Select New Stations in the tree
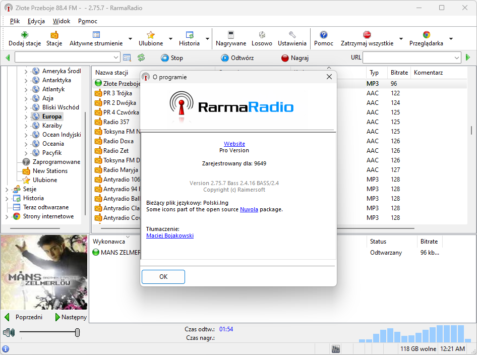 (x=50, y=171)
